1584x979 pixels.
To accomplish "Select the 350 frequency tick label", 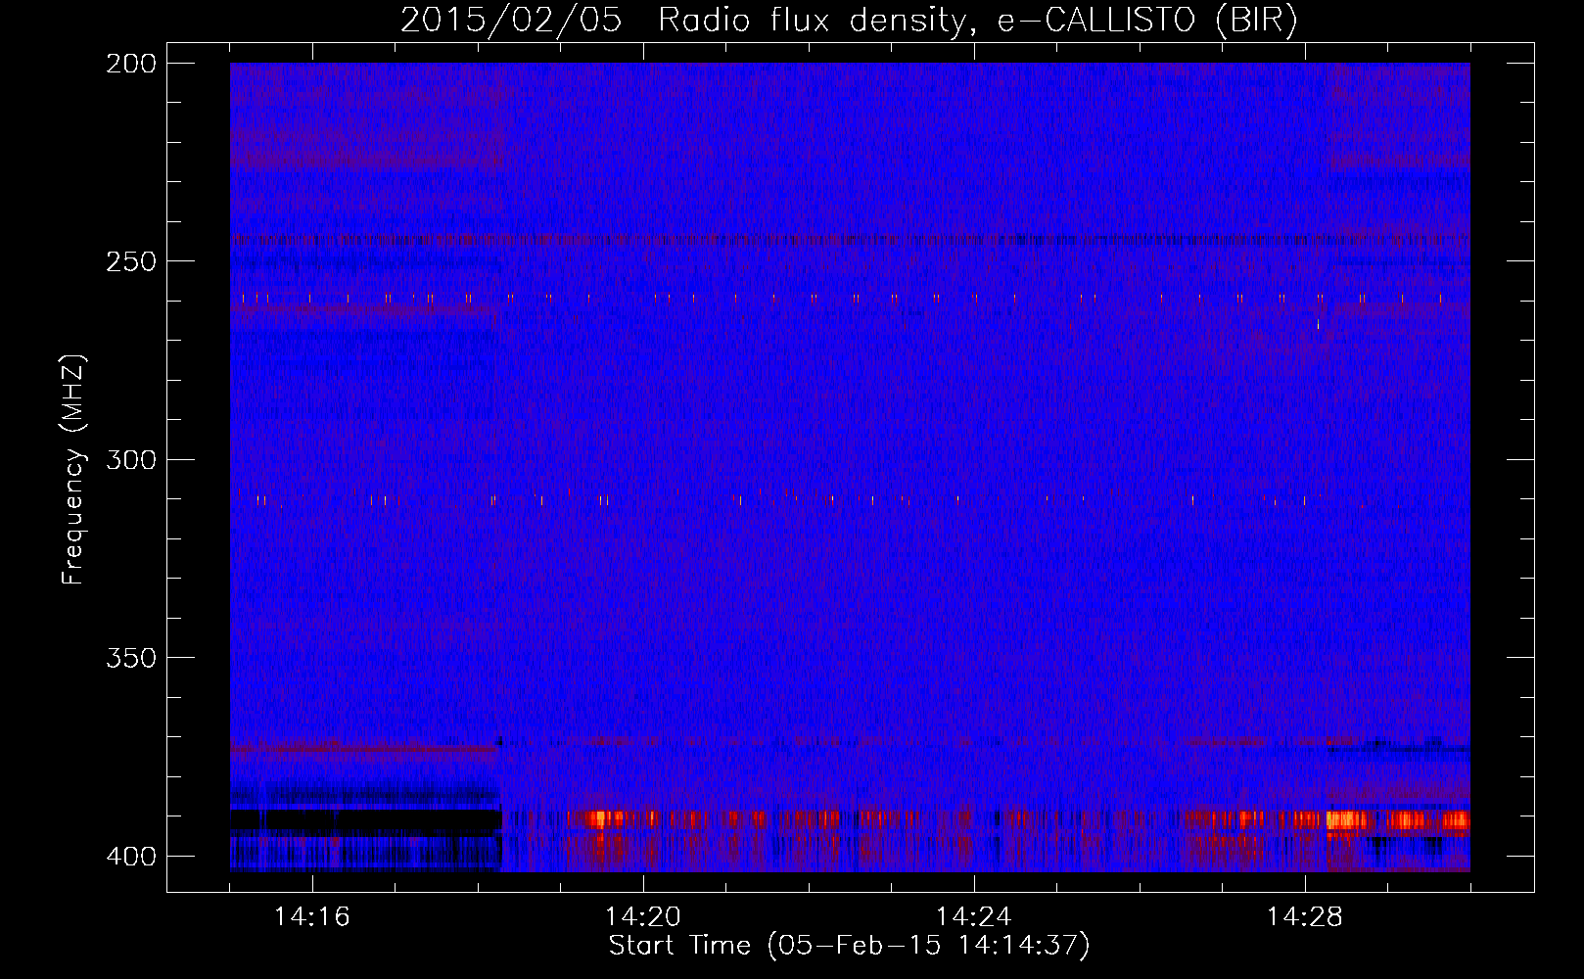I will (x=131, y=658).
